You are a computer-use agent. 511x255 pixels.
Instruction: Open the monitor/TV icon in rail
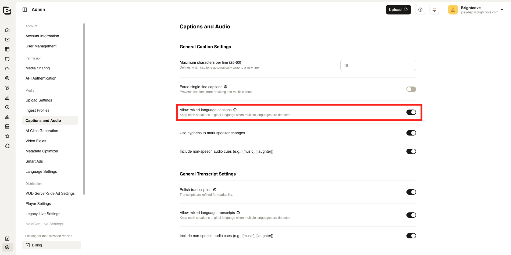(x=7, y=59)
